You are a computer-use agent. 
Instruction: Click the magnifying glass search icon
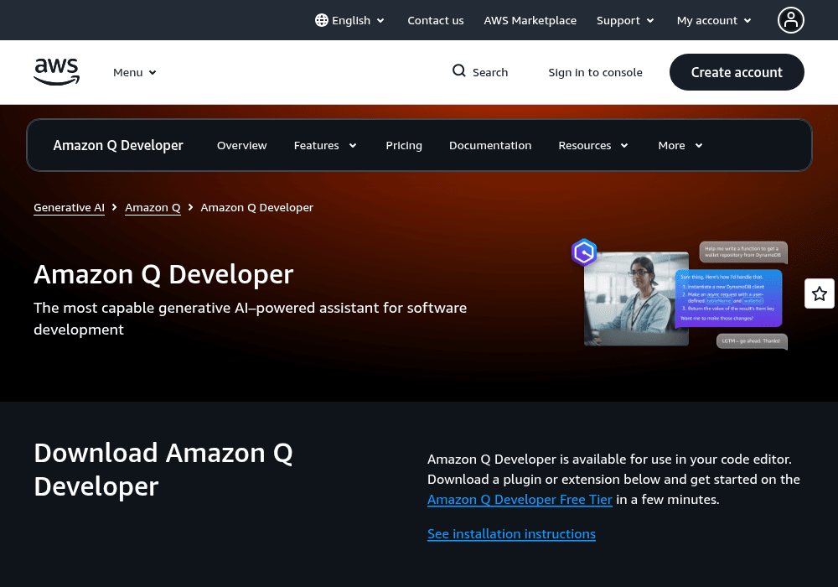pyautogui.click(x=458, y=70)
